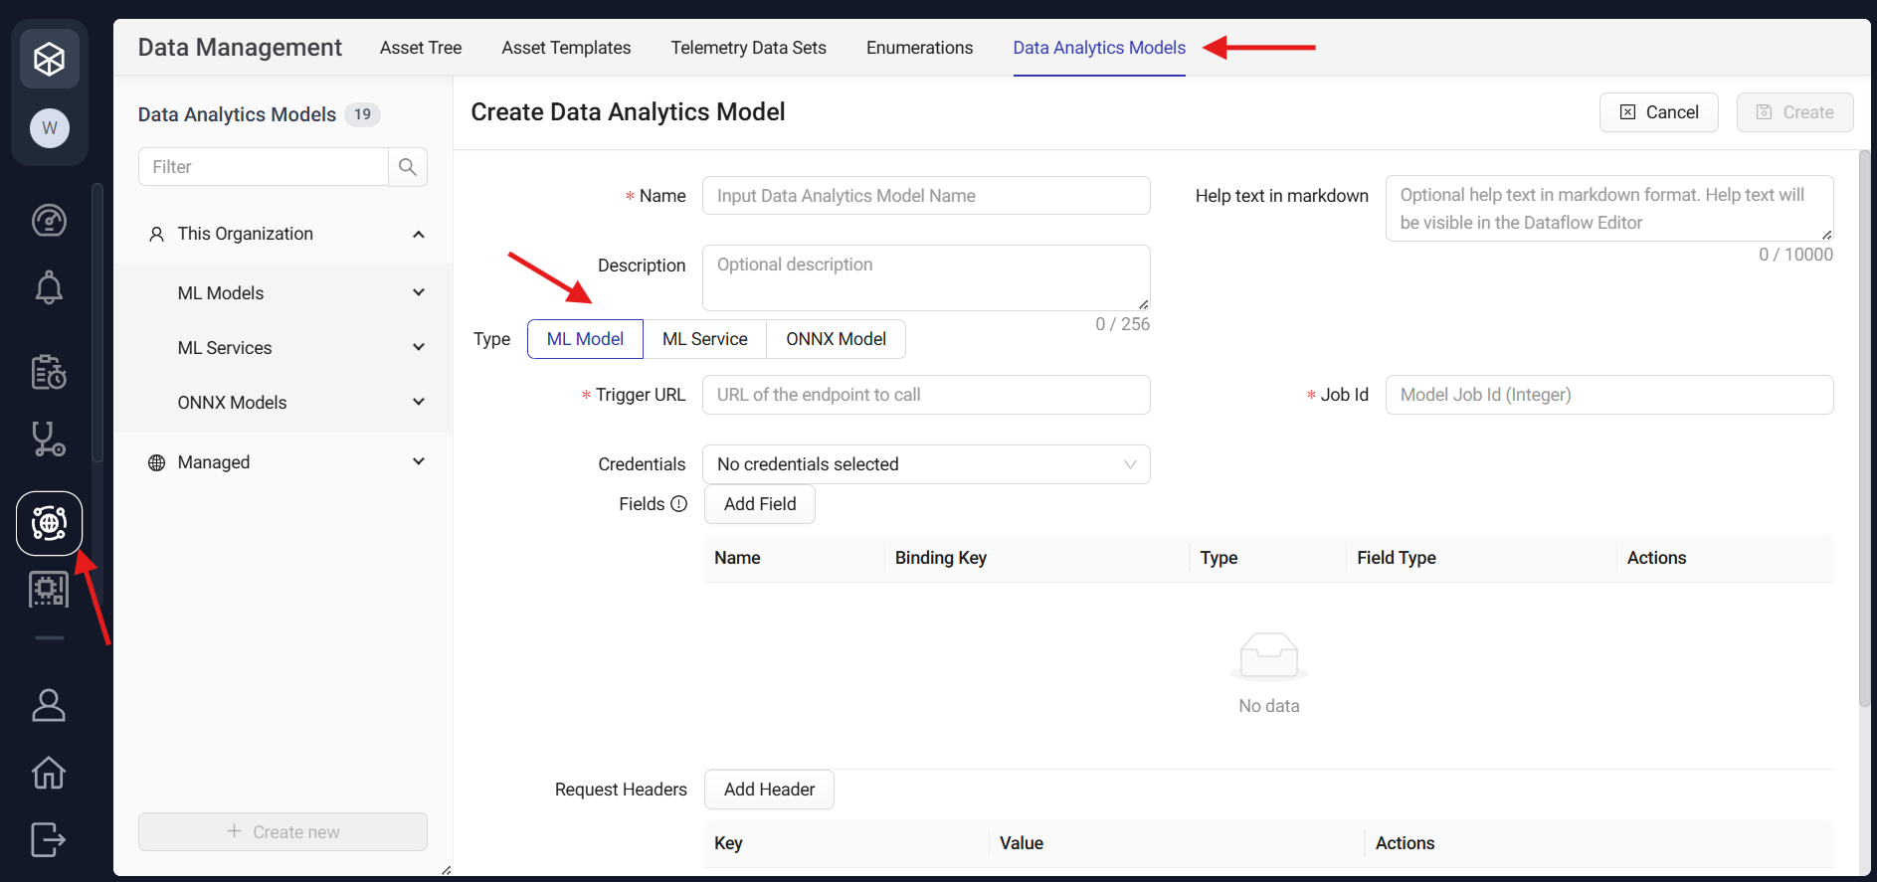Click the clipboard schedule icon in sidebar
The image size is (1877, 882).
(49, 372)
